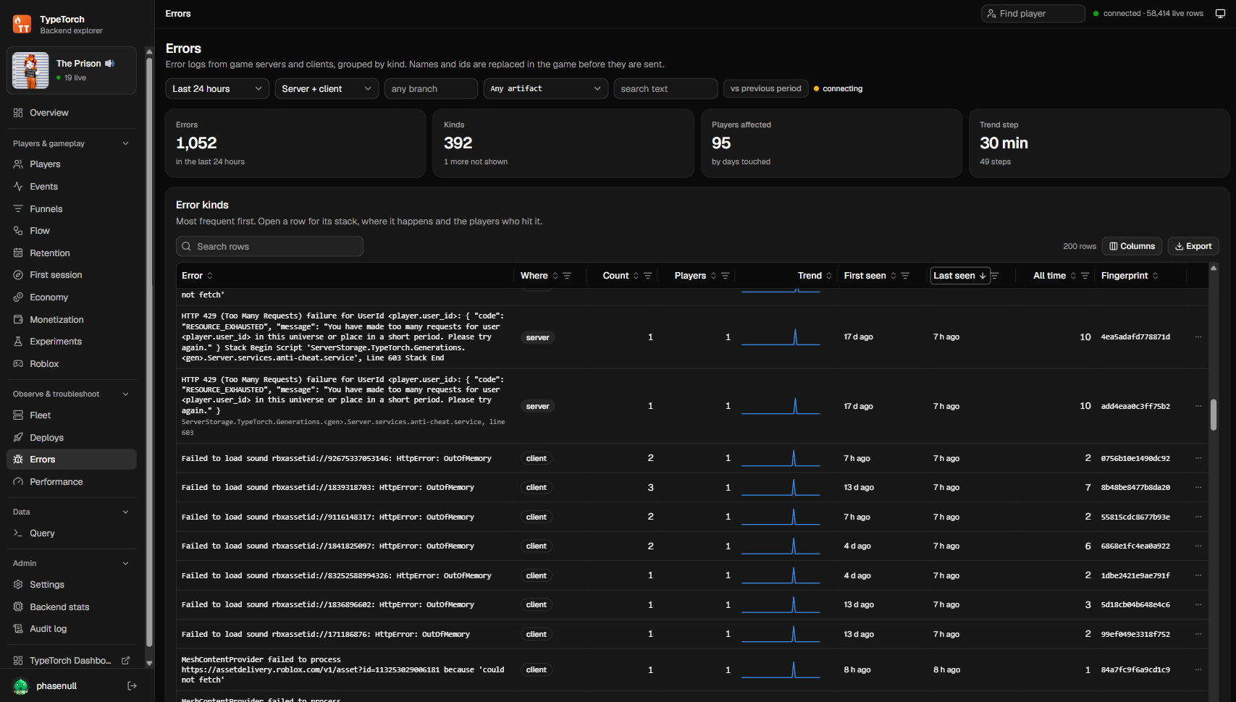Open Deploys rocket item

point(71,438)
